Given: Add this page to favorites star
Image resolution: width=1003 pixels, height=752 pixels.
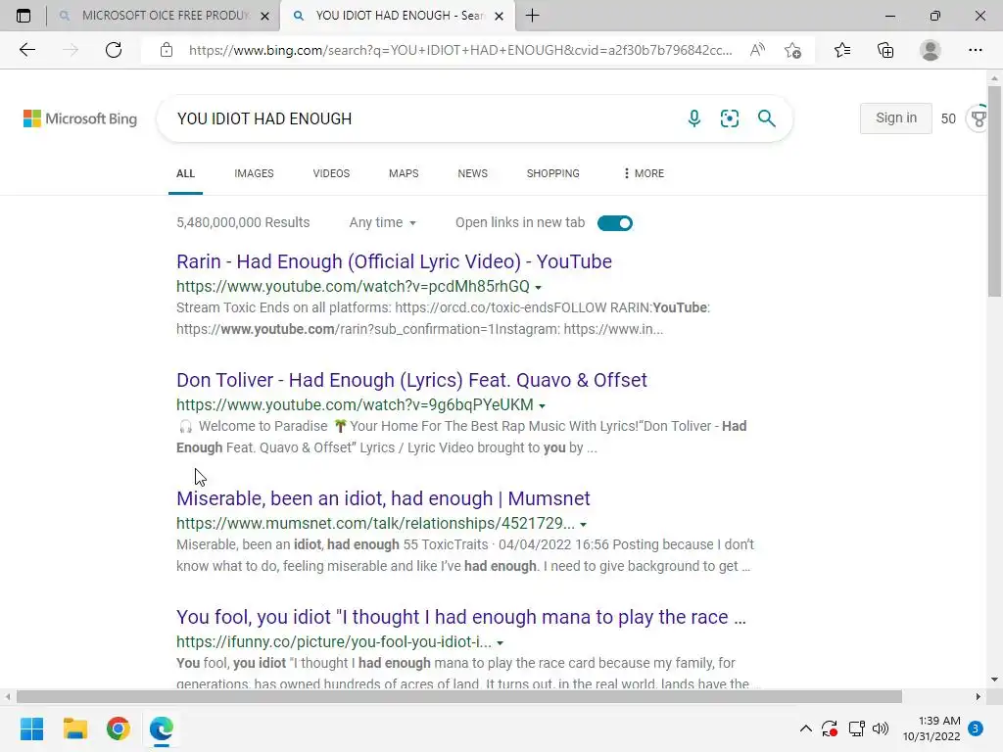Looking at the screenshot, I should (x=792, y=50).
